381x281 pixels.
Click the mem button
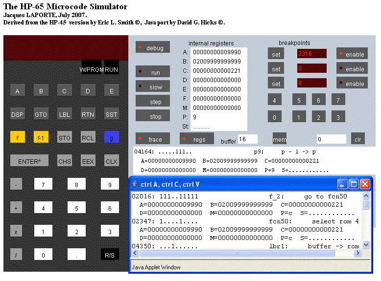coord(280,139)
